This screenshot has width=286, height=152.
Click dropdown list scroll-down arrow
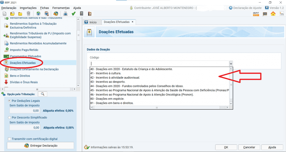point(231,103)
